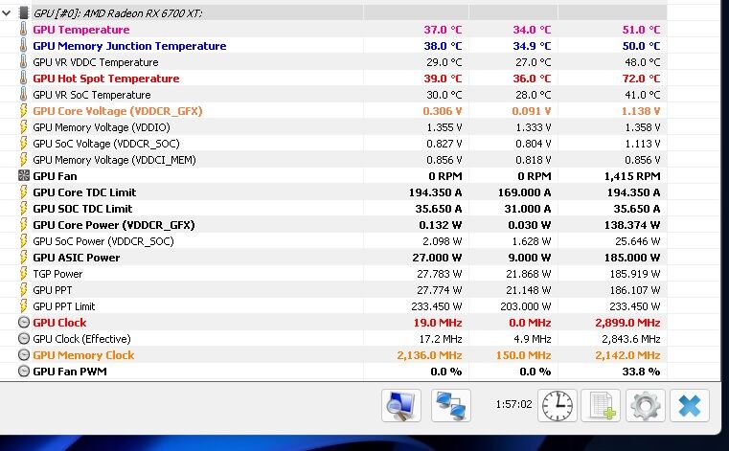
Task: Click the 150.0 MHz memory clock value
Action: pyautogui.click(x=523, y=354)
